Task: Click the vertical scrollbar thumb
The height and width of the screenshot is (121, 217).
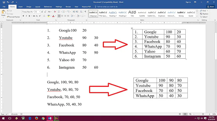Action: (x=216, y=46)
